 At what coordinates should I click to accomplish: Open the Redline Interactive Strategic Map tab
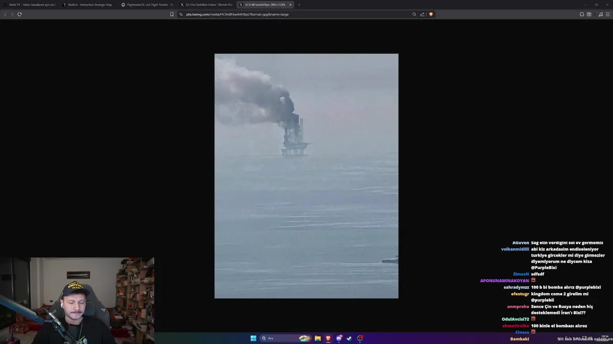87,5
